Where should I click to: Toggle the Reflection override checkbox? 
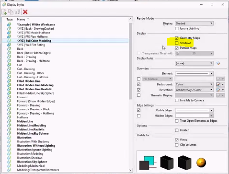tap(139, 90)
